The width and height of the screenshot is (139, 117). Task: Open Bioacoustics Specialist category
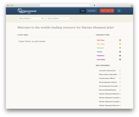tap(108, 74)
